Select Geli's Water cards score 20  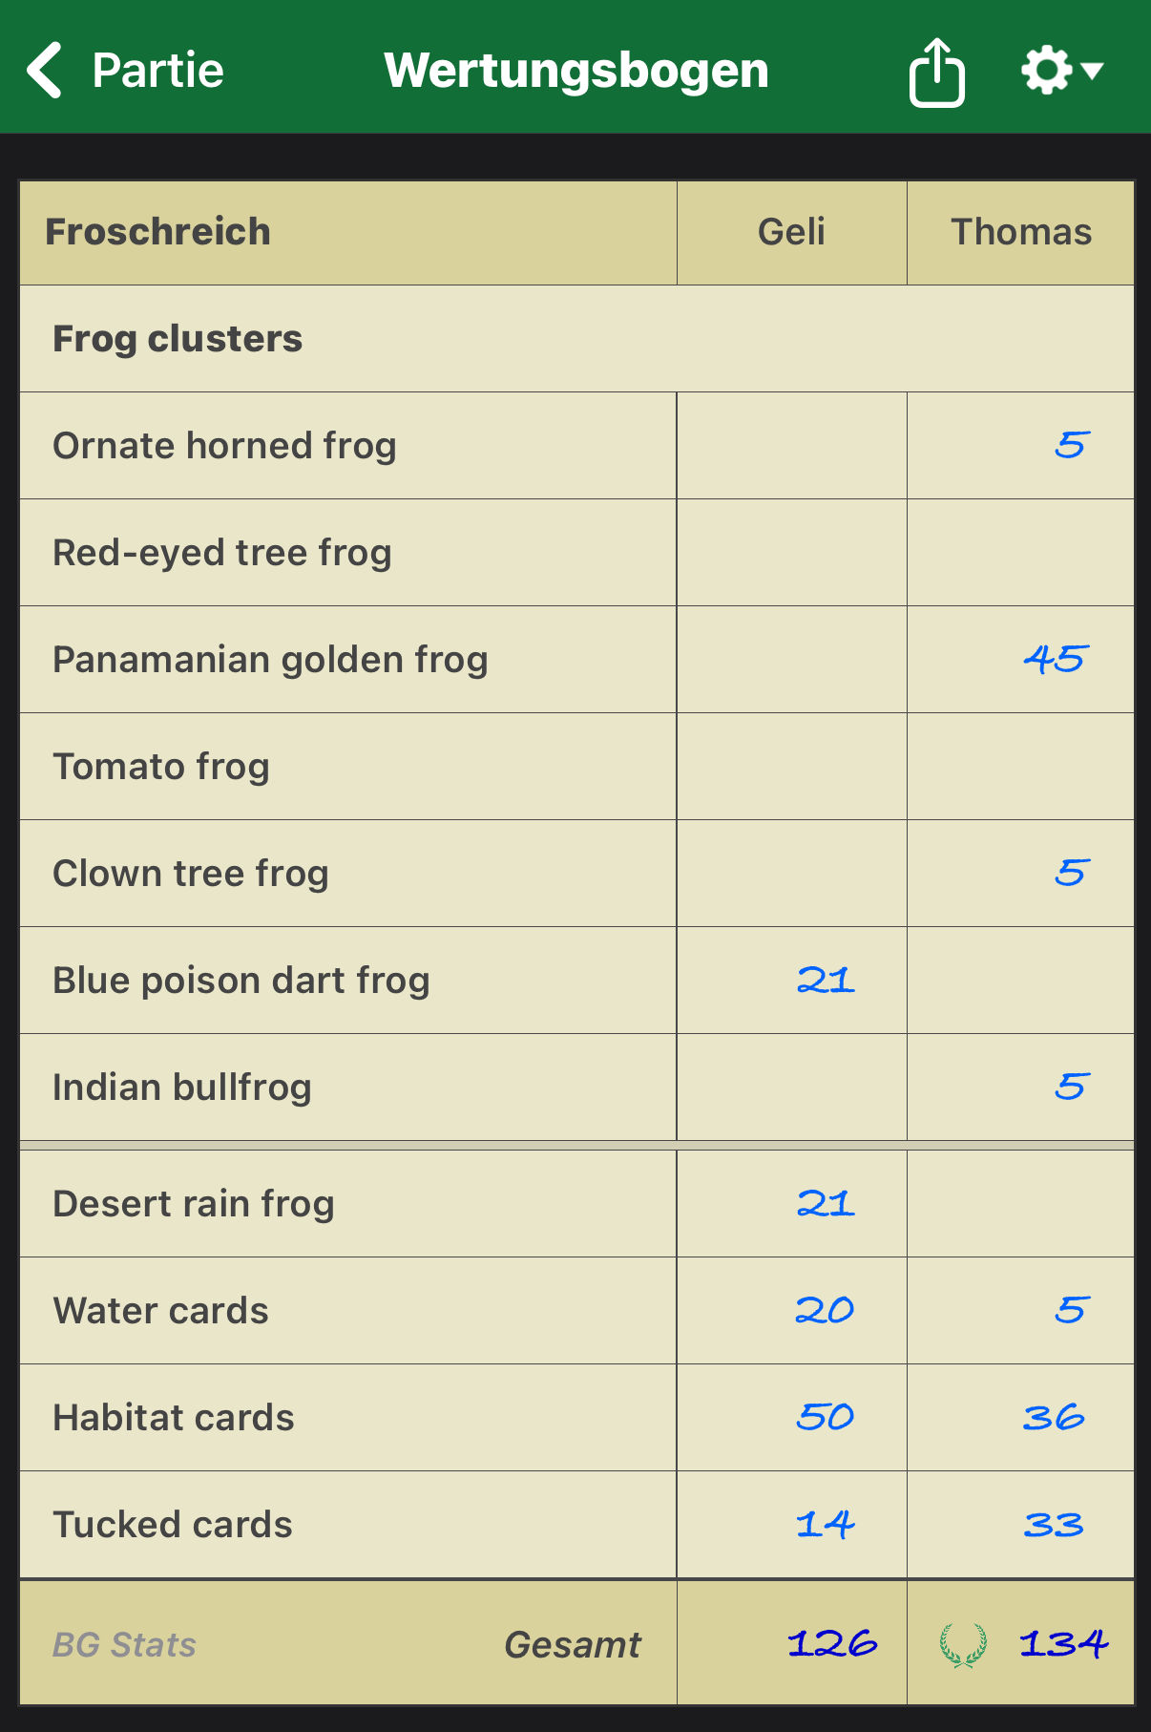pos(826,1310)
